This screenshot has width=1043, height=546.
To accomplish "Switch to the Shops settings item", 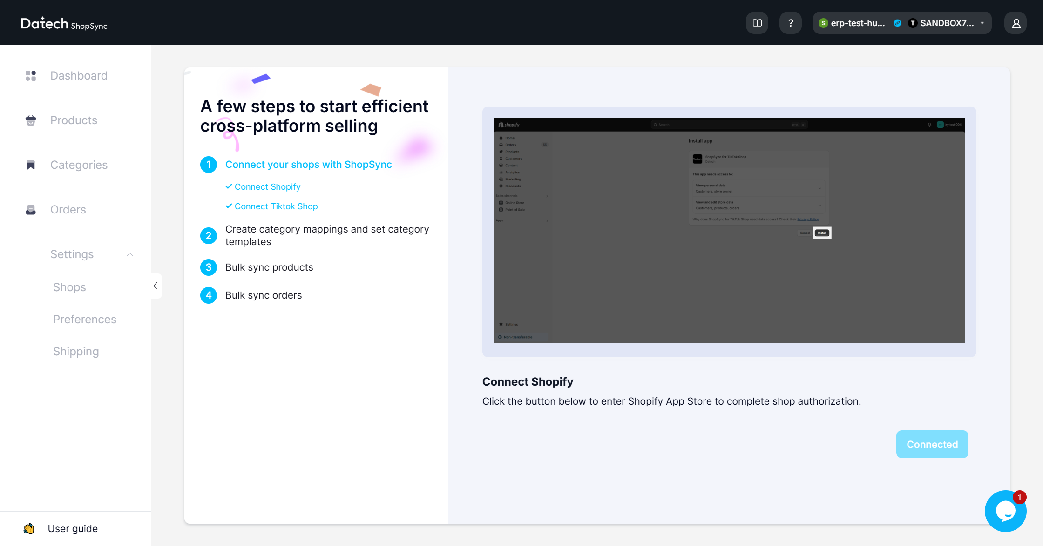I will [x=69, y=287].
